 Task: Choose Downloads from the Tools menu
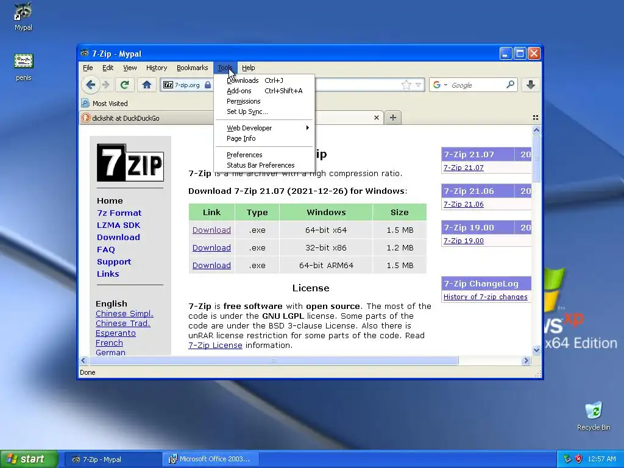(x=264, y=80)
